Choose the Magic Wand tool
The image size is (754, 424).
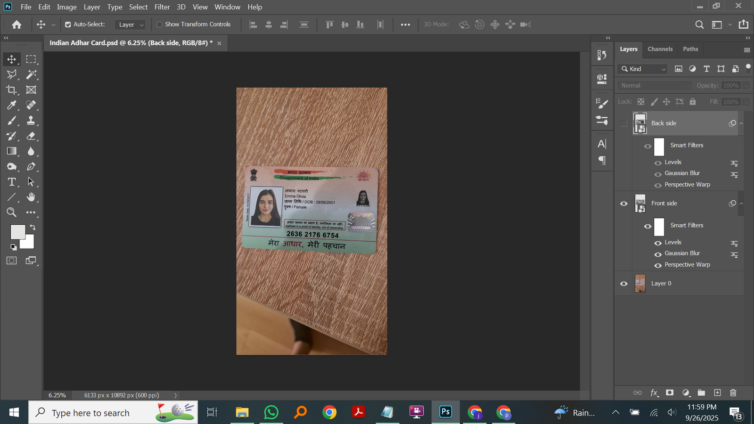coord(31,74)
